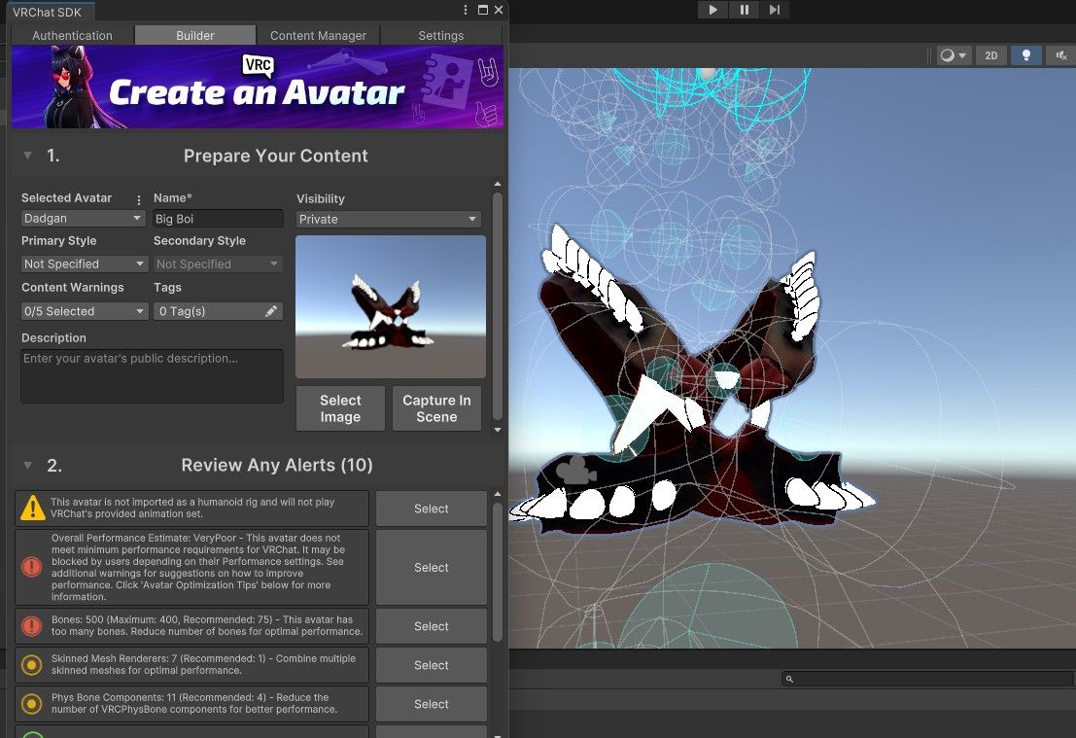The height and width of the screenshot is (738, 1076).
Task: Open the Settings tab
Action: 440,36
